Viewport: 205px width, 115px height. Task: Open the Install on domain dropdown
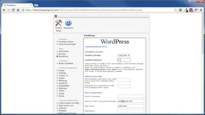[x=124, y=55]
